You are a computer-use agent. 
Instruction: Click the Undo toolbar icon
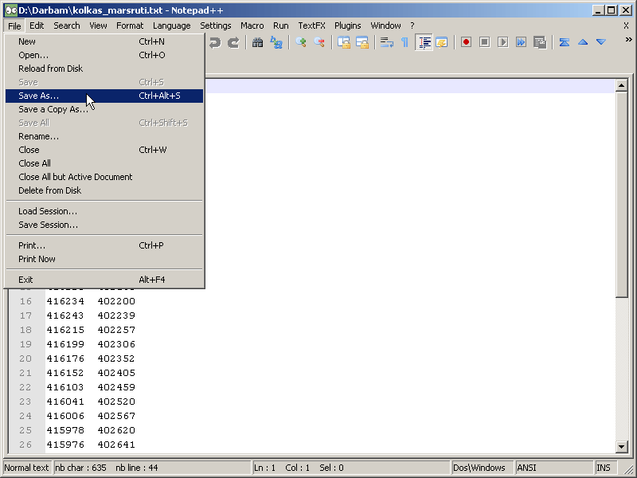click(215, 42)
